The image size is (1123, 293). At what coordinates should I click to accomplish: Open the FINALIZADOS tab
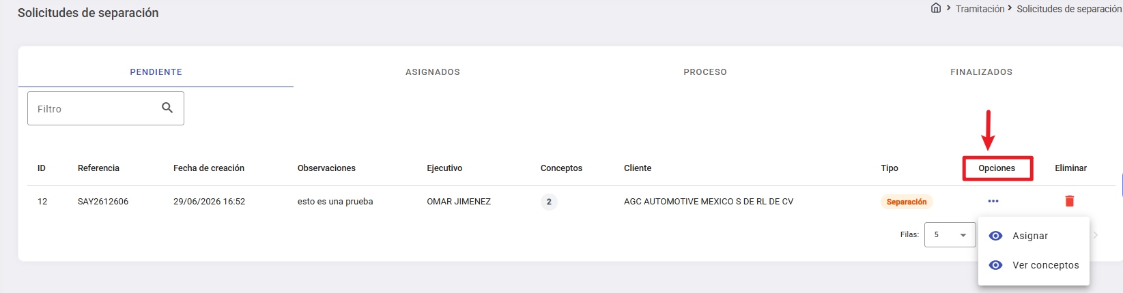tap(982, 72)
